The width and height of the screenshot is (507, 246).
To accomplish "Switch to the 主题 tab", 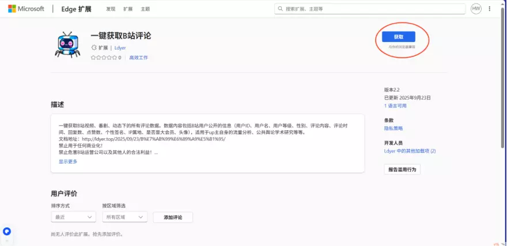I will 145,9.
